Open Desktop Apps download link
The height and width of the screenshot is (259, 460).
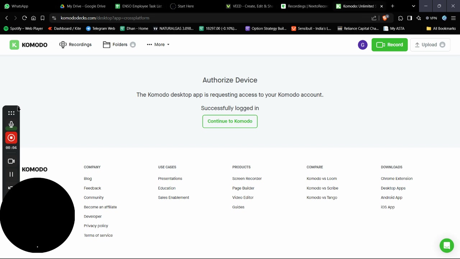click(x=393, y=188)
